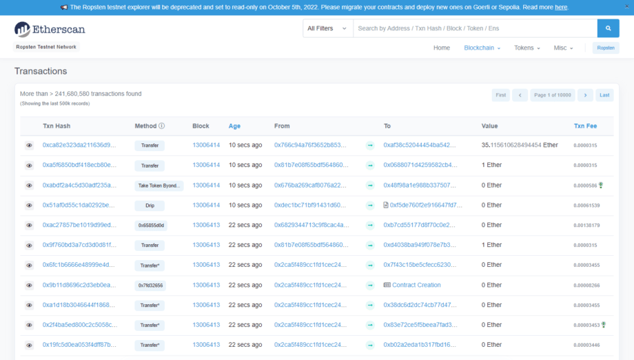Open transaction hash 0xca82e323da211636d9
634x360 pixels.
coord(79,145)
